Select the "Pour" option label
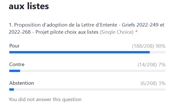The width and height of the screenshot is (169, 108). [14, 46]
